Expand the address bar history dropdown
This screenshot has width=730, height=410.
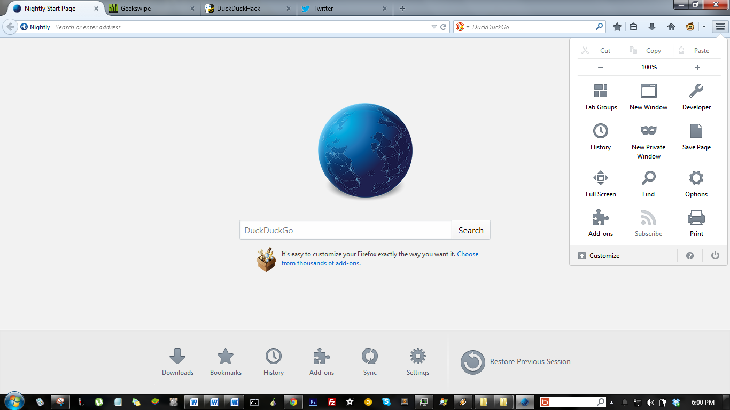434,27
